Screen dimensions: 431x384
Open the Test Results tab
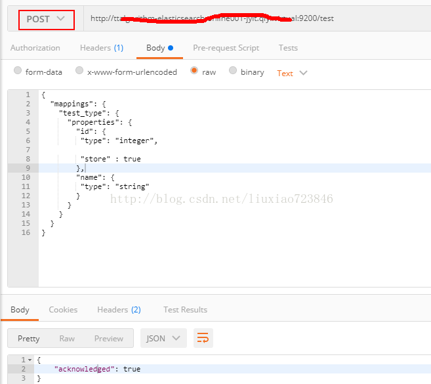pyautogui.click(x=185, y=310)
